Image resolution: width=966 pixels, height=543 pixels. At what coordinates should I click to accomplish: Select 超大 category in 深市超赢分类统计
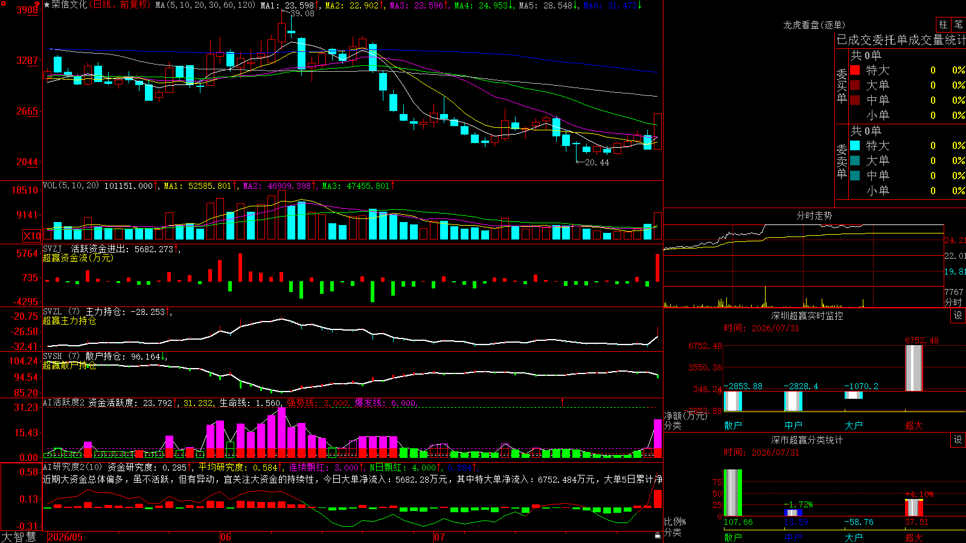pyautogui.click(x=914, y=537)
